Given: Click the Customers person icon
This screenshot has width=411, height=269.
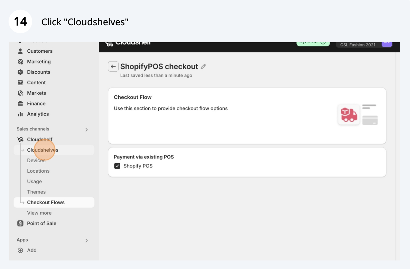Looking at the screenshot, I should coord(21,51).
